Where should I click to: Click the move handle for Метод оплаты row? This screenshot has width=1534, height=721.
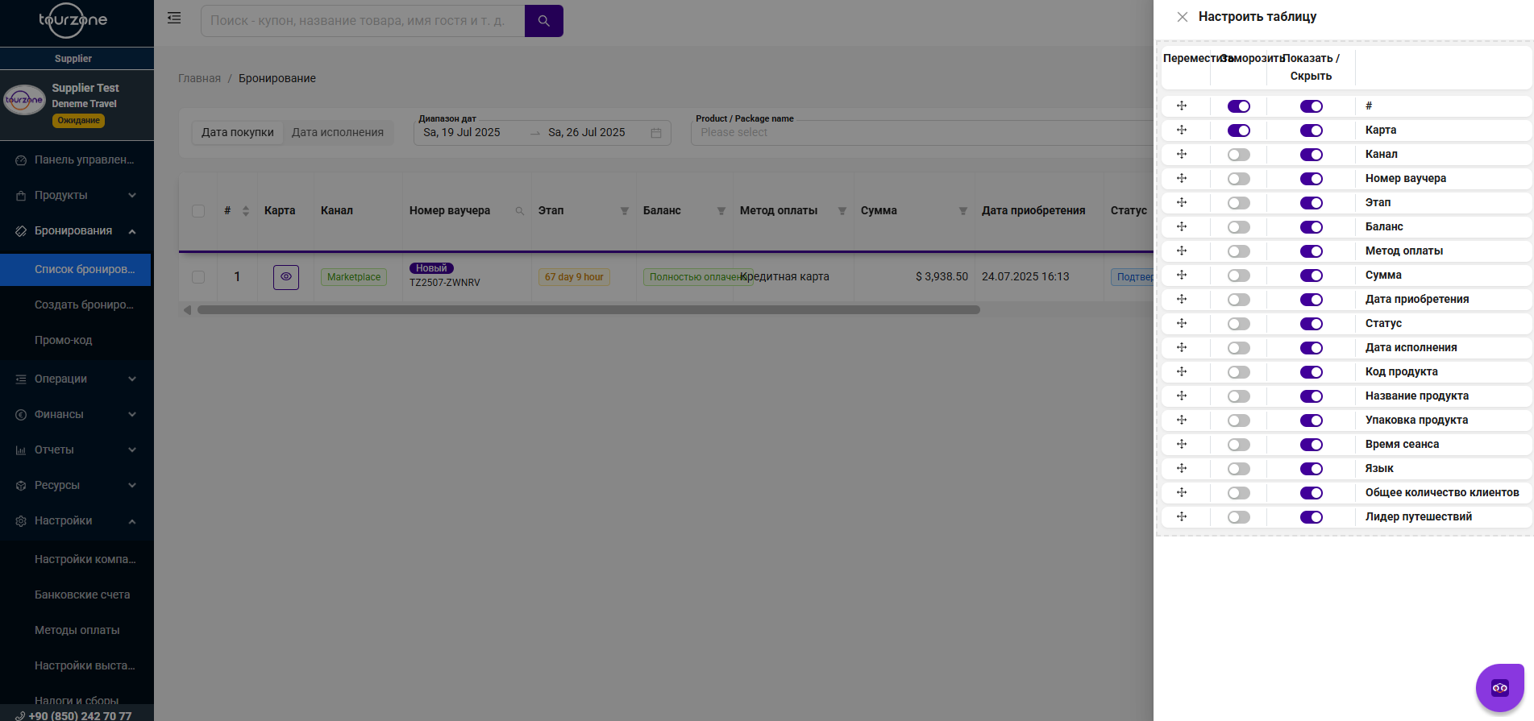tap(1182, 251)
